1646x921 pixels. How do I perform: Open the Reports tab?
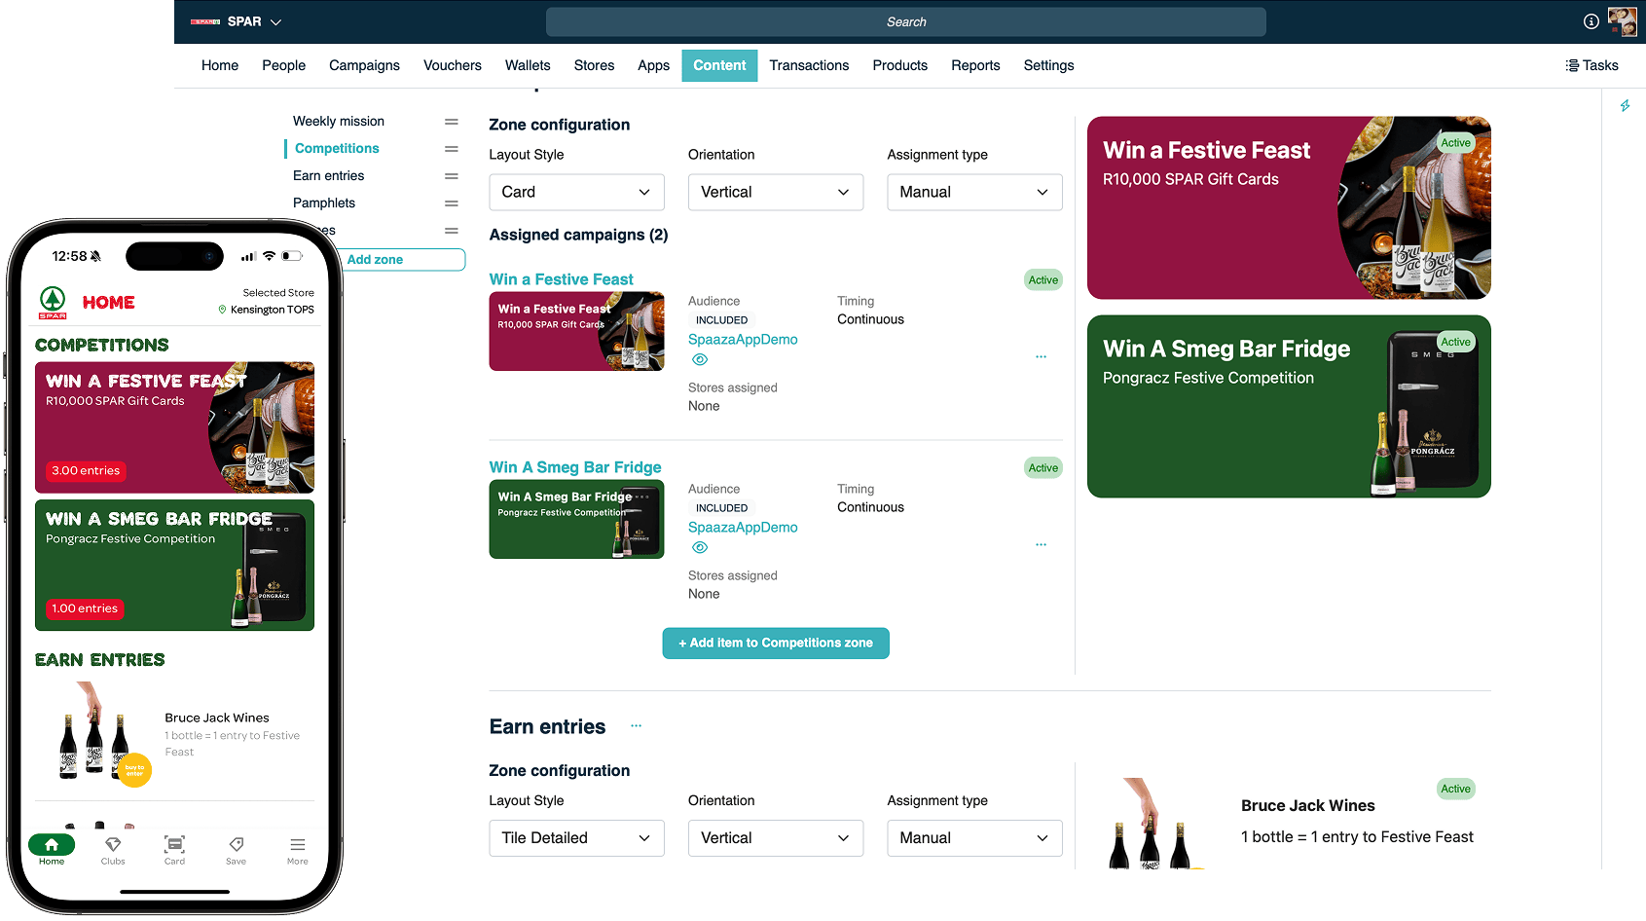pos(975,65)
